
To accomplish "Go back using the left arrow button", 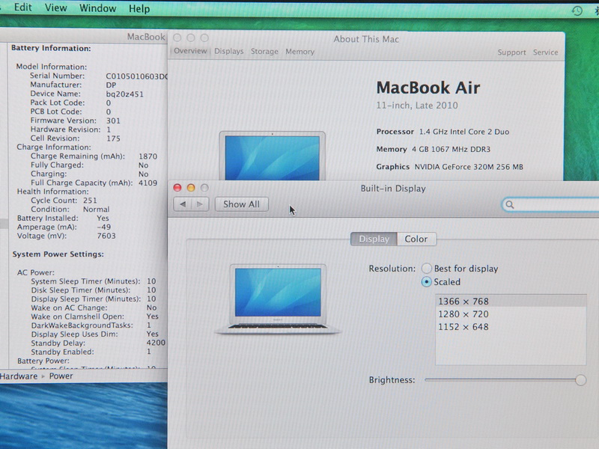I will pyautogui.click(x=182, y=204).
